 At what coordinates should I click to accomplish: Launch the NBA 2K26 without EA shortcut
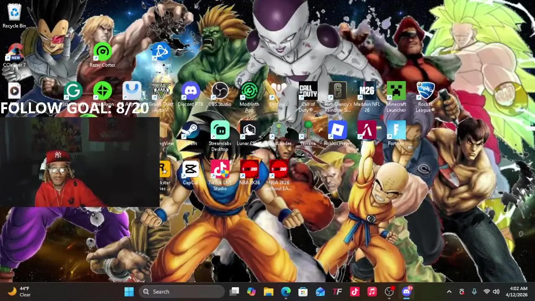point(279,176)
